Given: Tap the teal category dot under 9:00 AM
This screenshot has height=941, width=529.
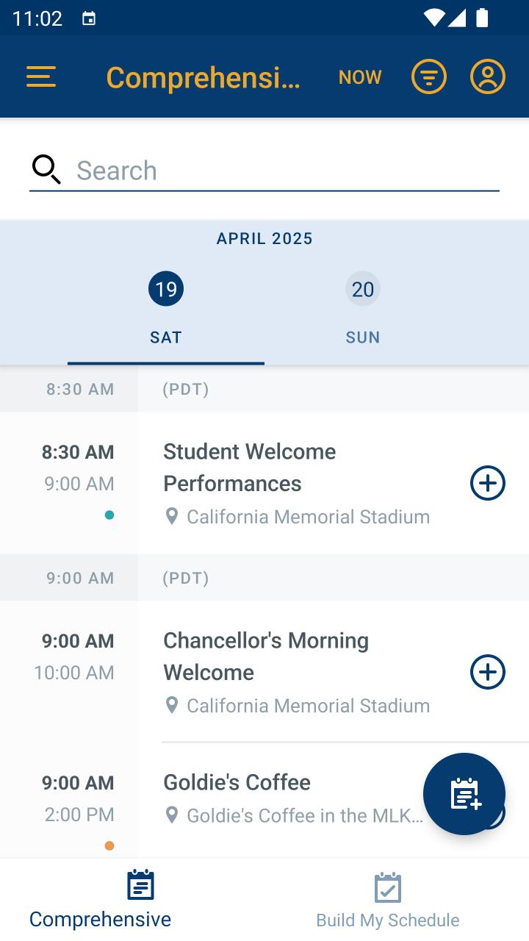Looking at the screenshot, I should click(x=109, y=515).
